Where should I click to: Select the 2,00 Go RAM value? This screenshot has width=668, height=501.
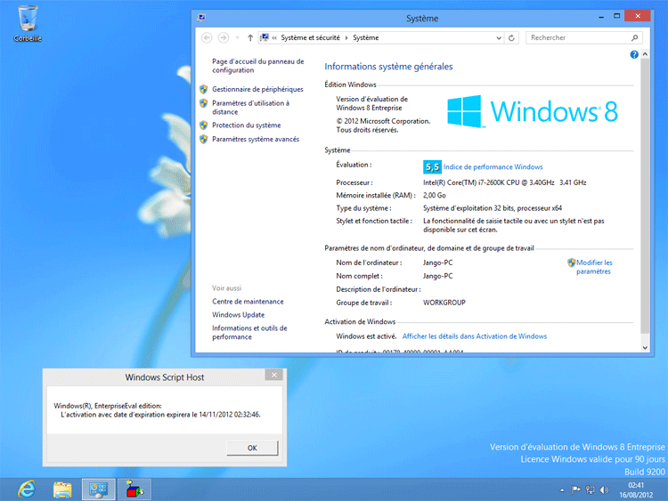tap(435, 196)
